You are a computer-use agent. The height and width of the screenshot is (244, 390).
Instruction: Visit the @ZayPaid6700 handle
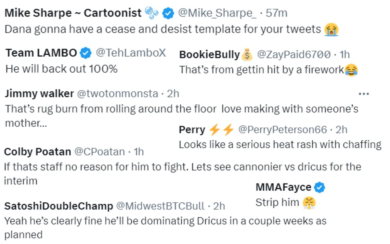294,55
